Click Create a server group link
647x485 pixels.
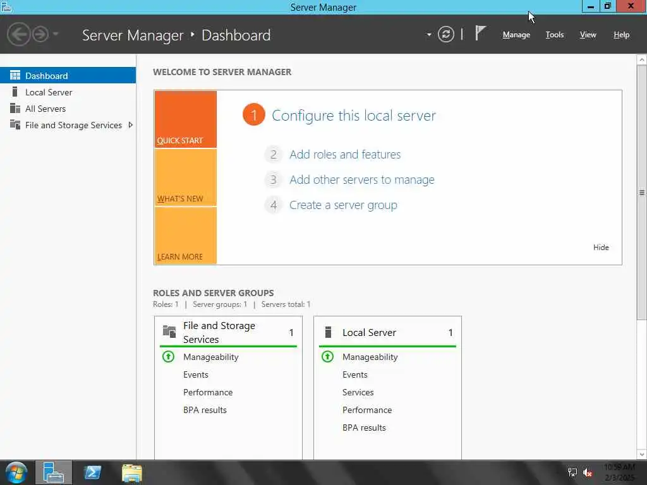(343, 205)
